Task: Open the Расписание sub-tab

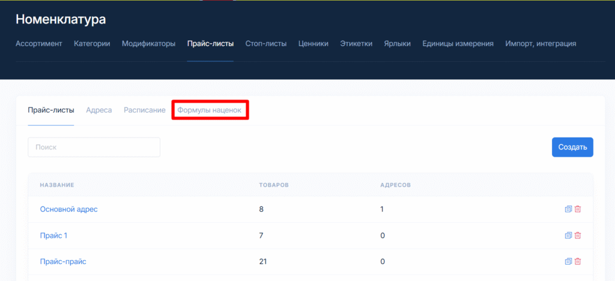Action: [144, 110]
